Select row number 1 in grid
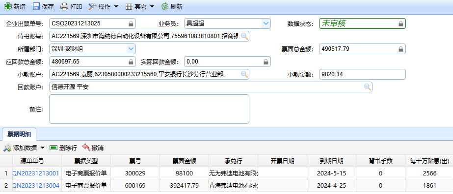453x194 pixels. pos(6,173)
